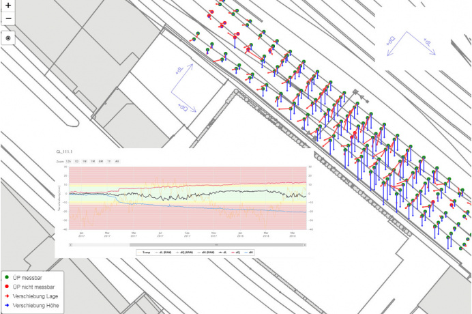Select the 1M zoom range
472x314 pixels.
tap(92, 161)
